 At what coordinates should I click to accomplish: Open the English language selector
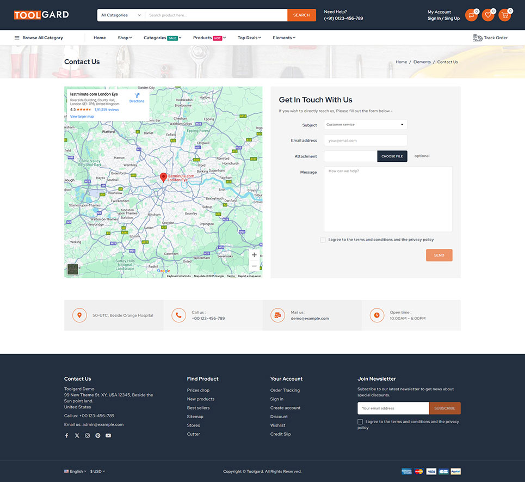pyautogui.click(x=75, y=471)
